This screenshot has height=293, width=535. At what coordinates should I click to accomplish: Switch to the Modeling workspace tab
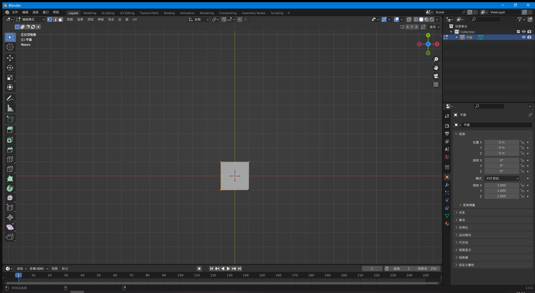pos(90,13)
